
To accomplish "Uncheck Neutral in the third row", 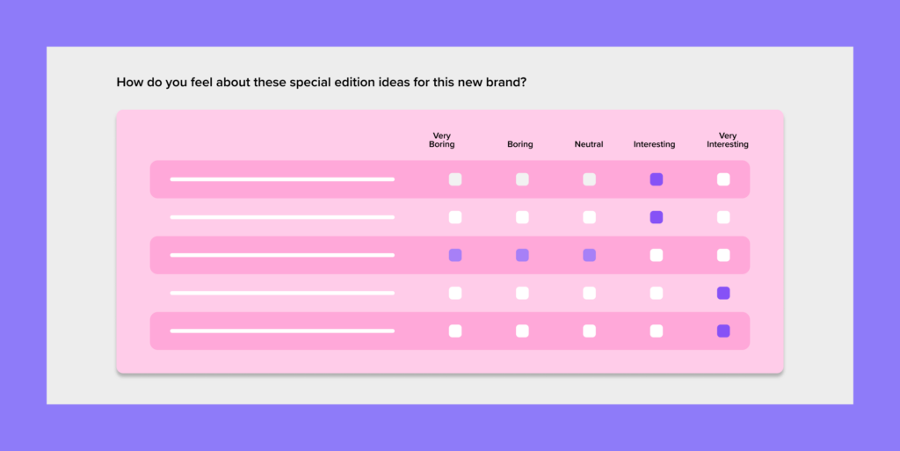I will (x=590, y=255).
